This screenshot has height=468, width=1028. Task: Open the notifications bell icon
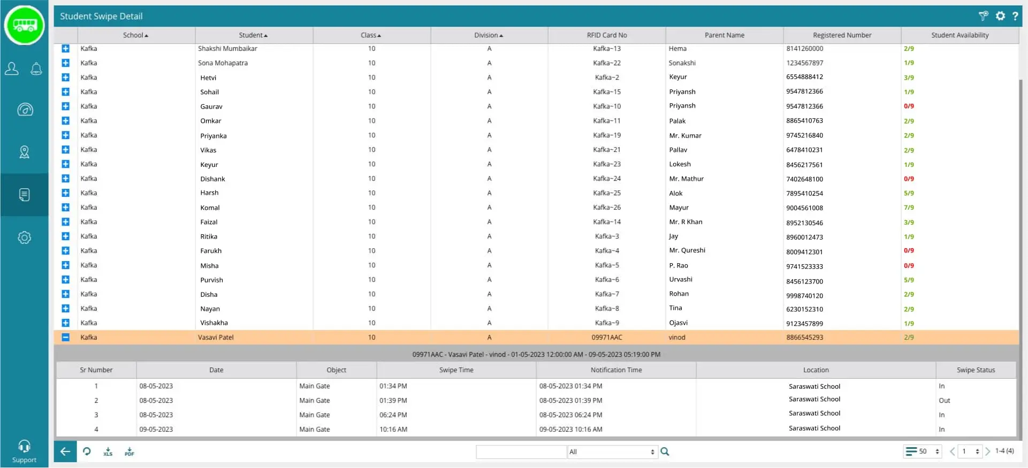(36, 68)
